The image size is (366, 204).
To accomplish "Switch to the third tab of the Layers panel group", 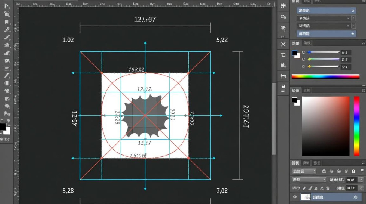I will pyautogui.click(x=317, y=163).
